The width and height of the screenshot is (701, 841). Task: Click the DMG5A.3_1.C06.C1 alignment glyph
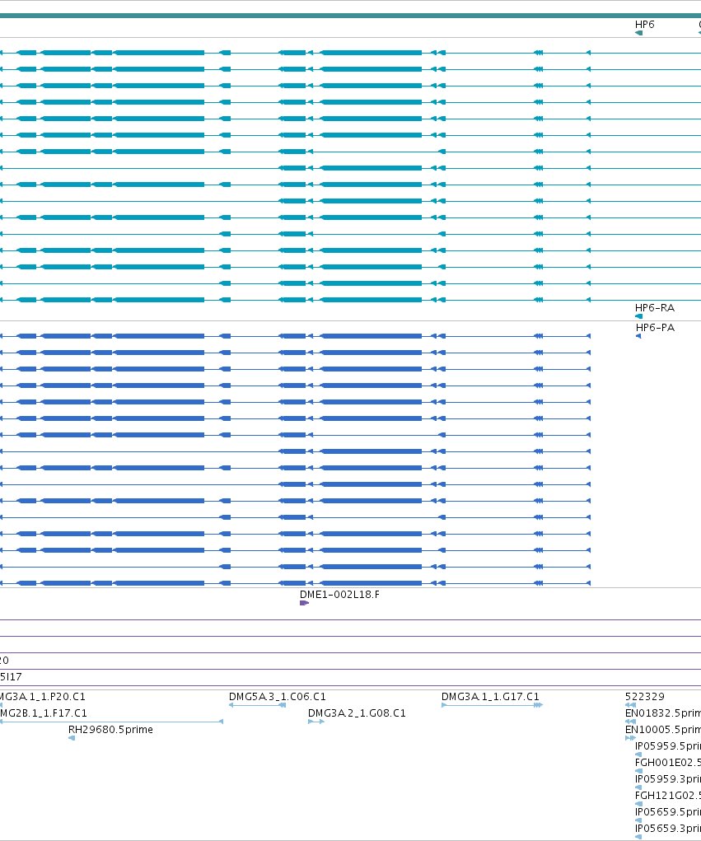coord(257,705)
